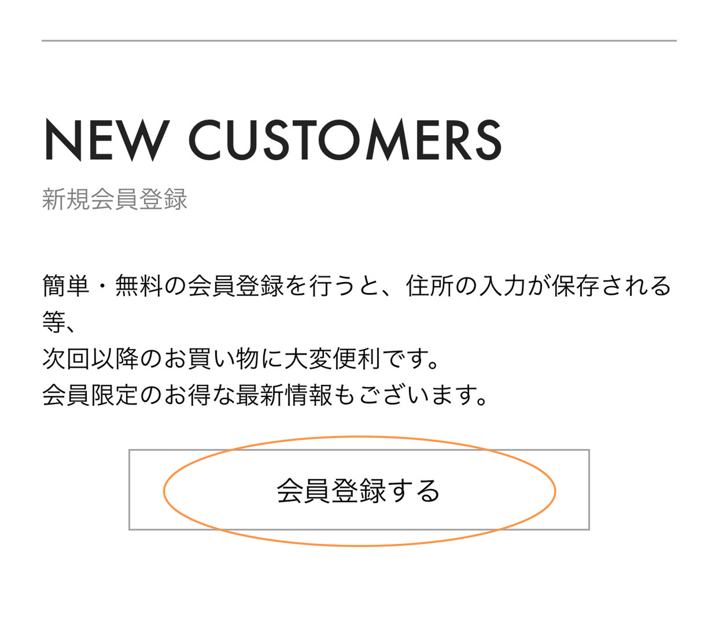Viewport: 718px width, 623px height.
Task: Click the text お買い物 in the description
Action: (211, 359)
